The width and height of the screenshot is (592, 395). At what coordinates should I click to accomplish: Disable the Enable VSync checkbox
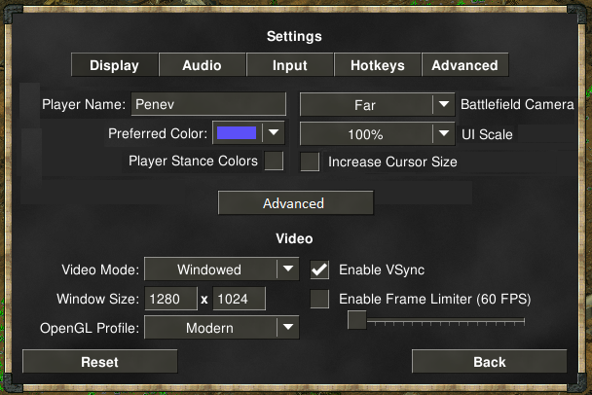[x=319, y=269]
